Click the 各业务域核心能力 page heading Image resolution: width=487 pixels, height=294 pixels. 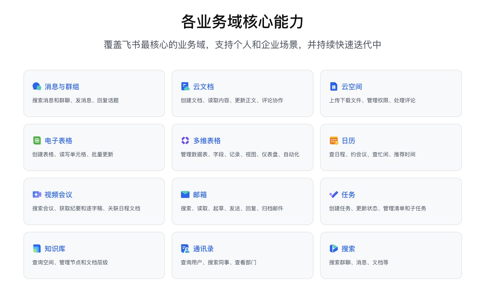coord(243,22)
